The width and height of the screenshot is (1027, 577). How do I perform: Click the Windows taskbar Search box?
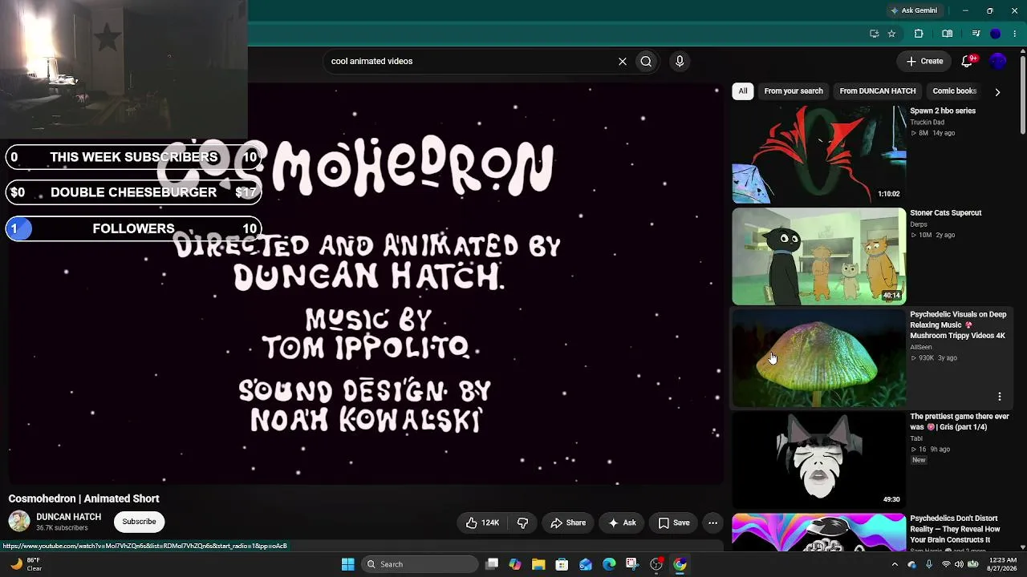[419, 564]
